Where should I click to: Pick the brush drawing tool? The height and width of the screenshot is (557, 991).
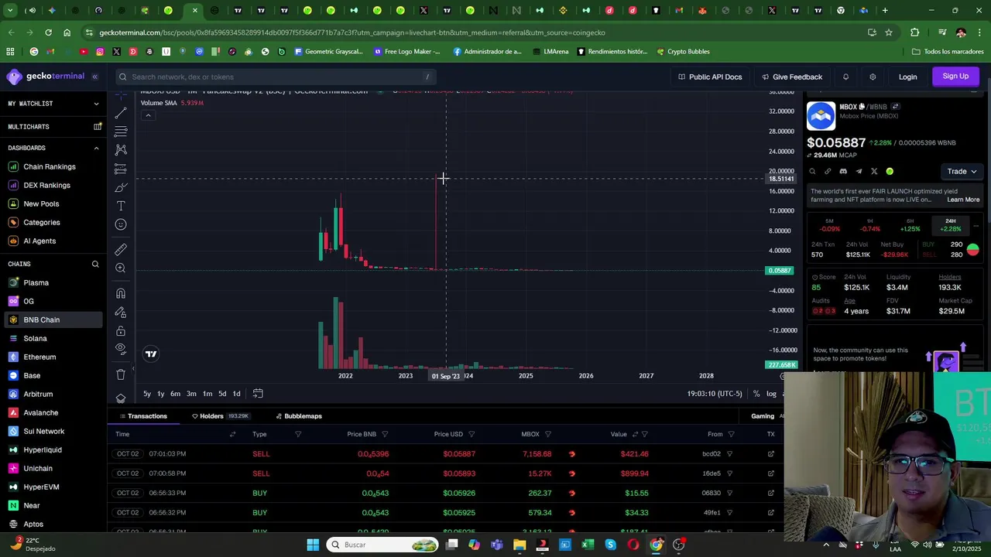tap(121, 187)
